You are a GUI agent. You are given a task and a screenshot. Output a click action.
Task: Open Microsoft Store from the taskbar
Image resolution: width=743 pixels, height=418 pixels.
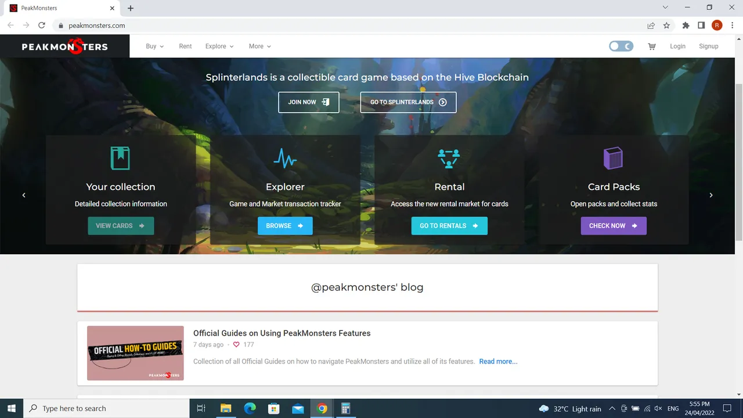pos(274,408)
